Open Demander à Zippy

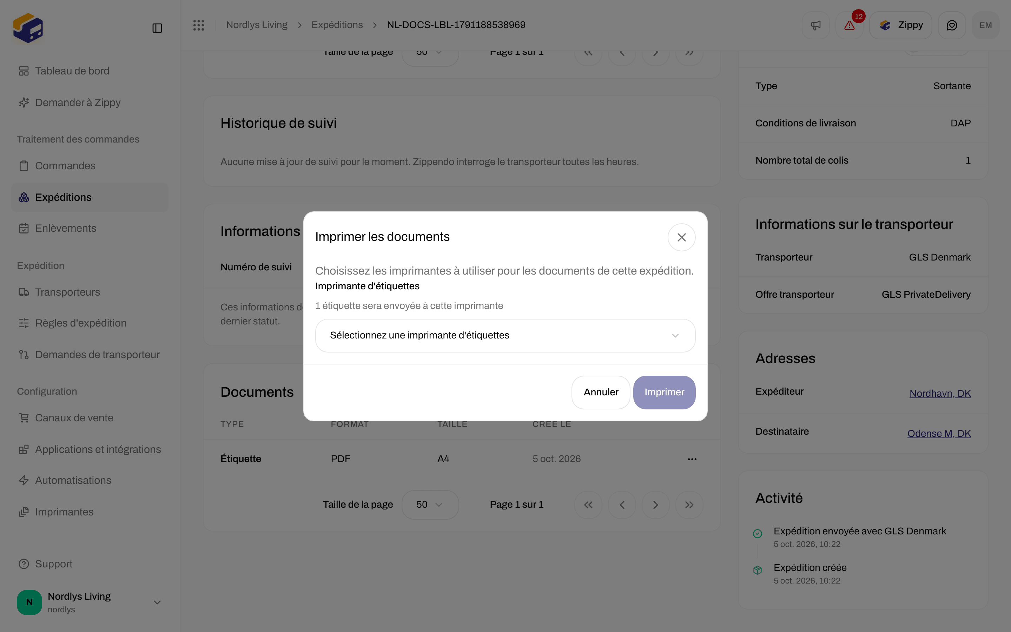click(90, 103)
